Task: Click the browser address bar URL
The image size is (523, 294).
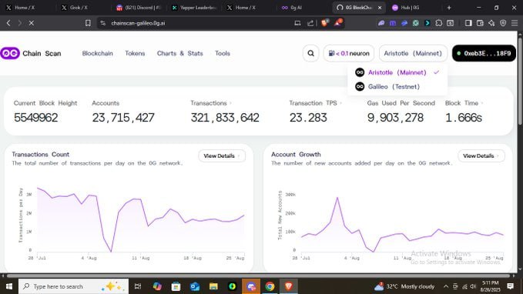Action: [x=138, y=23]
